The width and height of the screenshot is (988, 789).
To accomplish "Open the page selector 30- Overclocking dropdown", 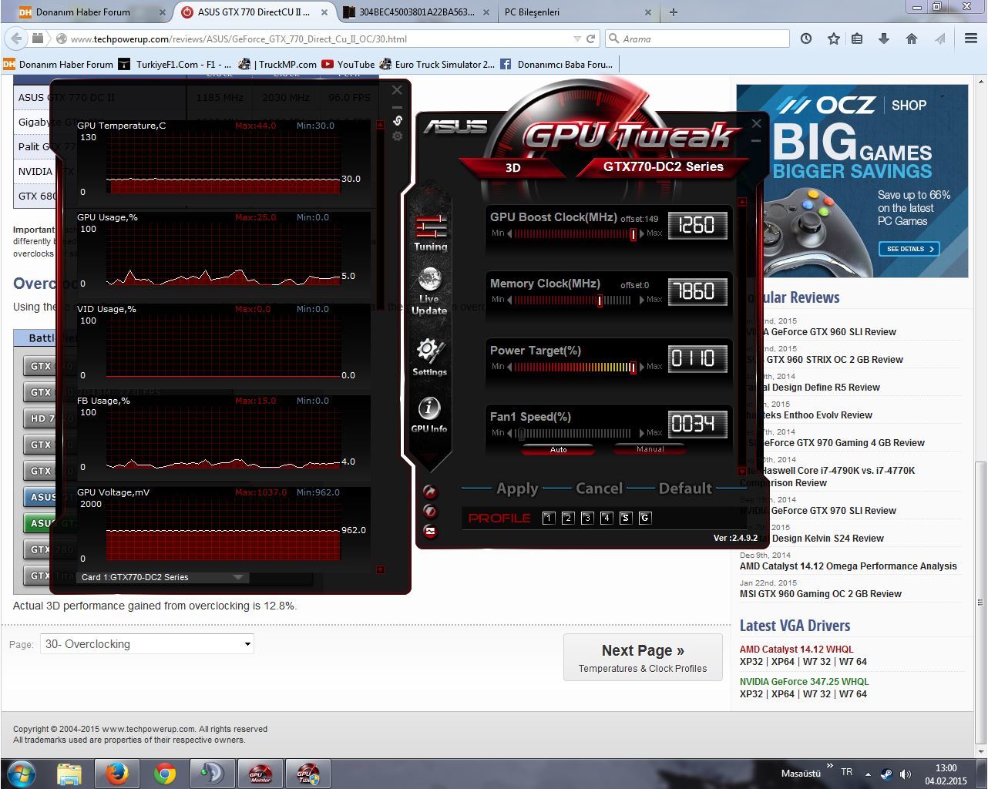I will (147, 644).
